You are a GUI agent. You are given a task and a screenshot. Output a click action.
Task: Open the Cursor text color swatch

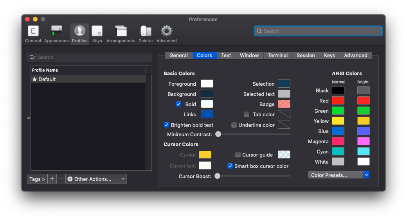coord(205,166)
